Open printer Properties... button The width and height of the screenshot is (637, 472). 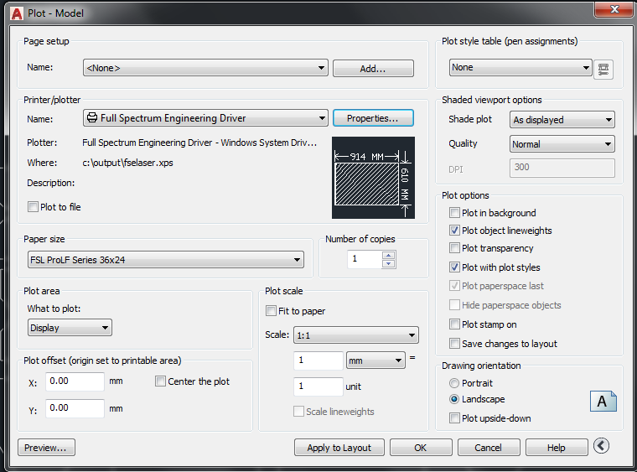[373, 118]
